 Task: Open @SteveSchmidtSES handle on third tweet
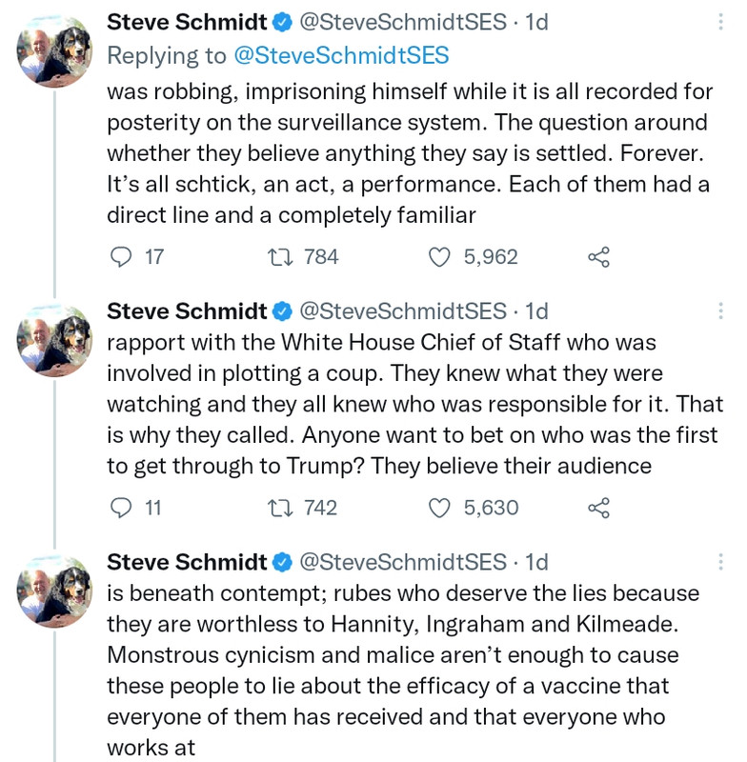coord(403,562)
